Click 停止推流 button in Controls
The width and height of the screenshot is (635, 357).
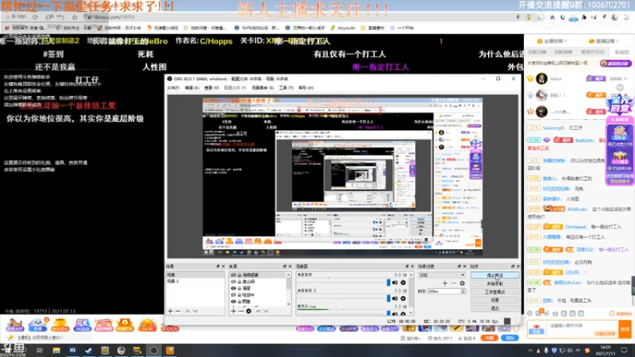point(495,275)
